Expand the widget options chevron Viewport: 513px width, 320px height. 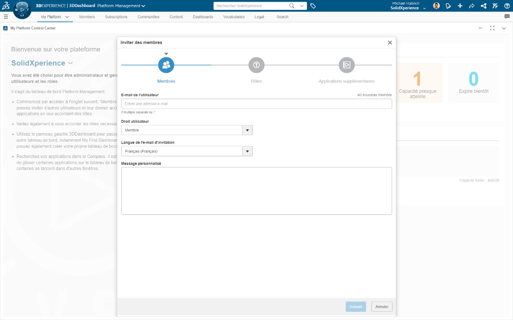point(504,28)
